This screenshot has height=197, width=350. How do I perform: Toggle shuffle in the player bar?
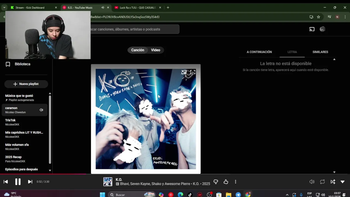click(333, 182)
